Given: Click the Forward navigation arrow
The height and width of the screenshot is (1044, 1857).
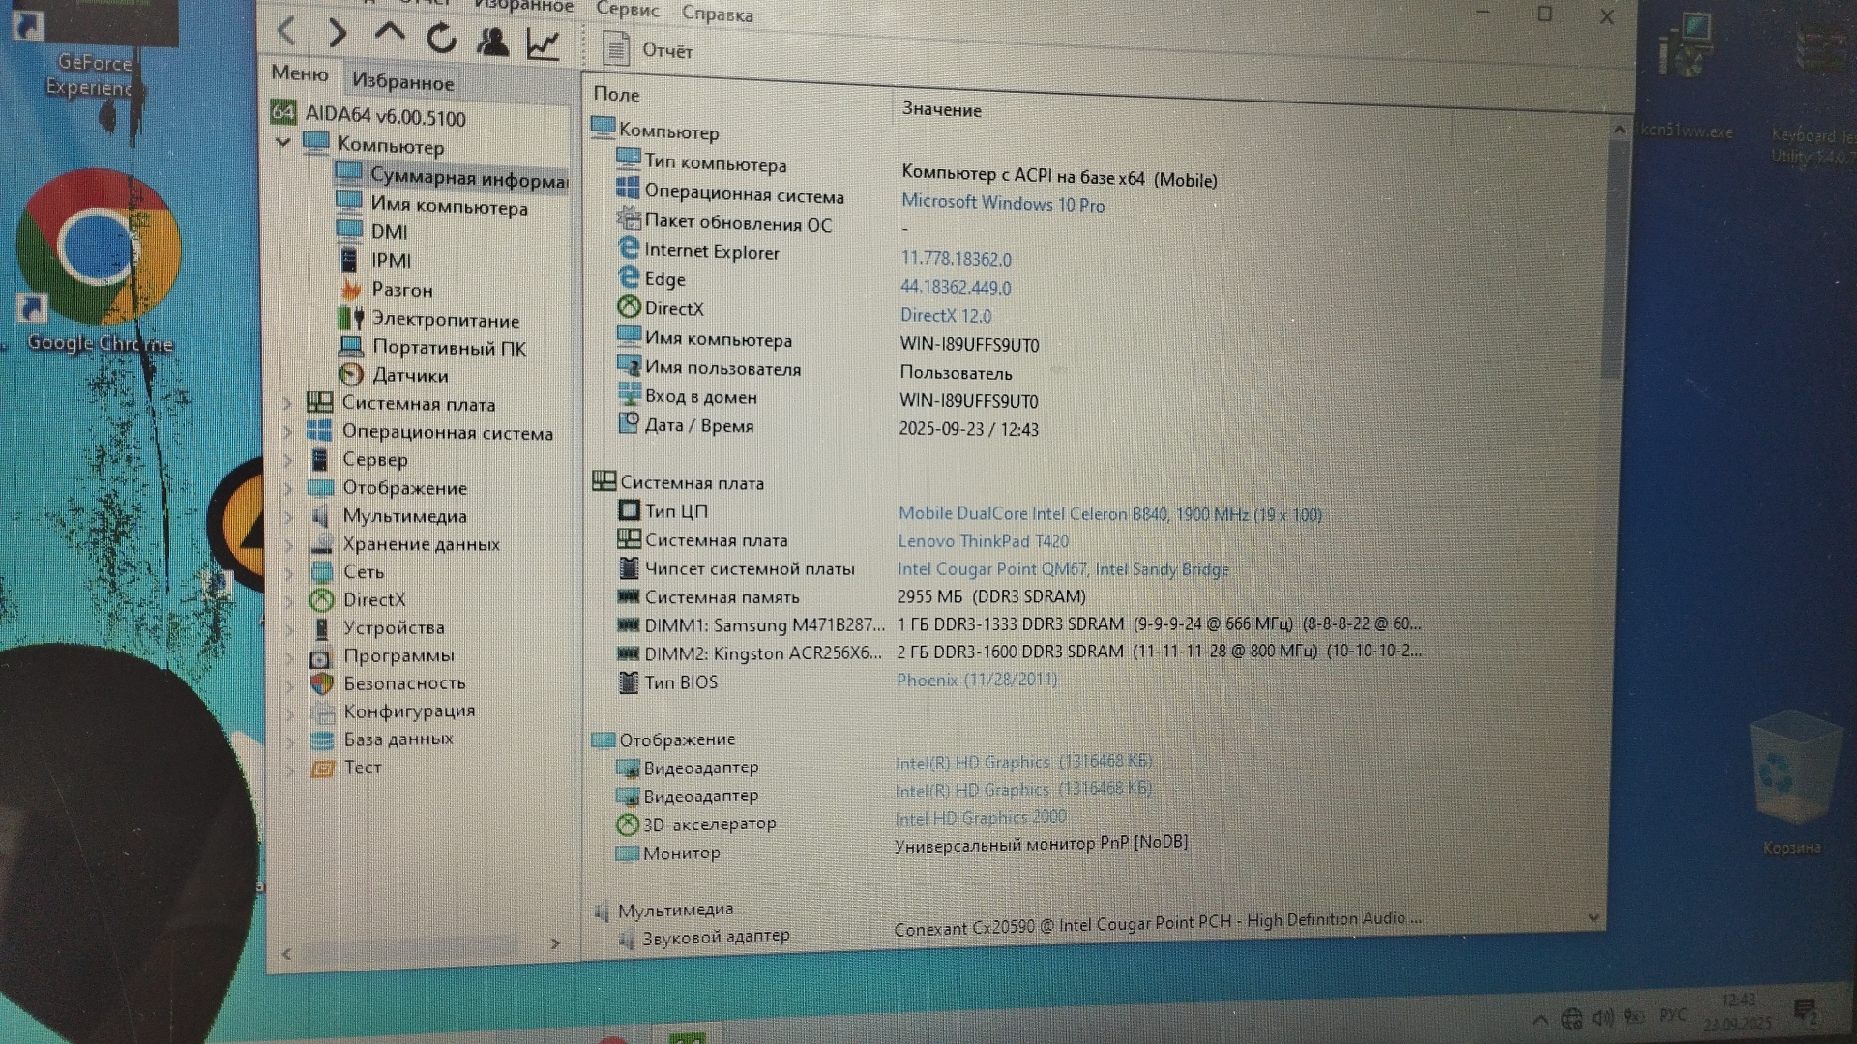Looking at the screenshot, I should point(338,33).
